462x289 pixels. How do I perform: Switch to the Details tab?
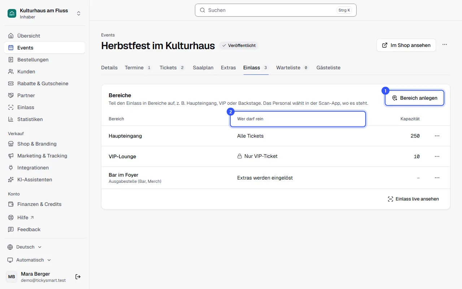pyautogui.click(x=109, y=68)
